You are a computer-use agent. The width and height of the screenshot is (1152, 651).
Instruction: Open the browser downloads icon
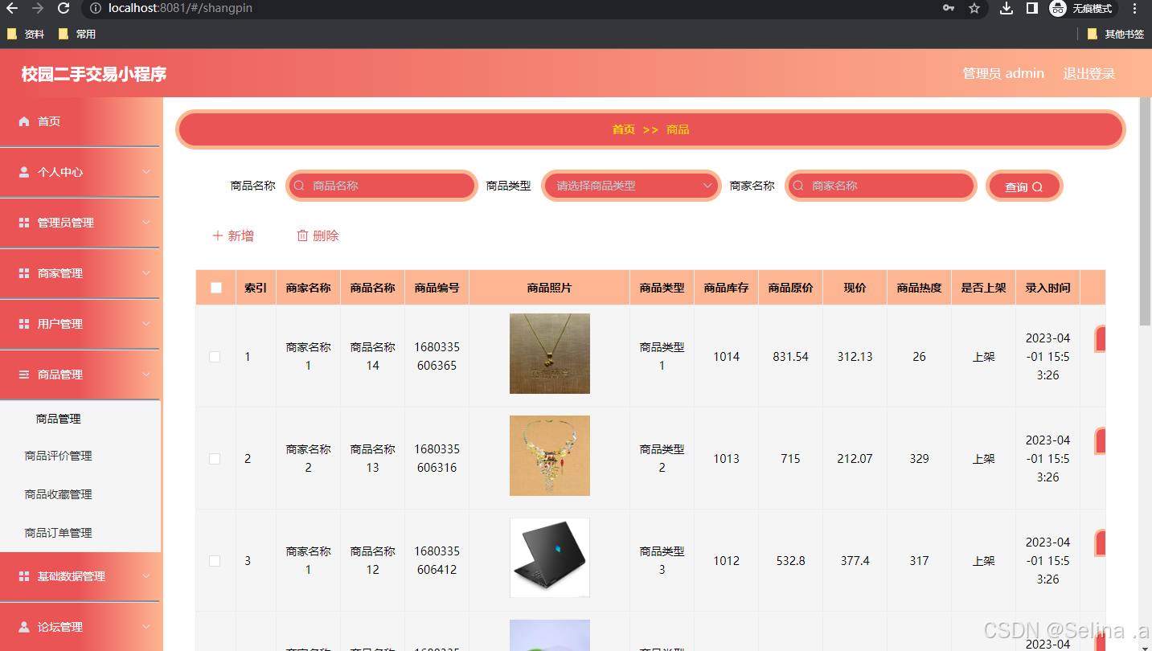point(1006,8)
